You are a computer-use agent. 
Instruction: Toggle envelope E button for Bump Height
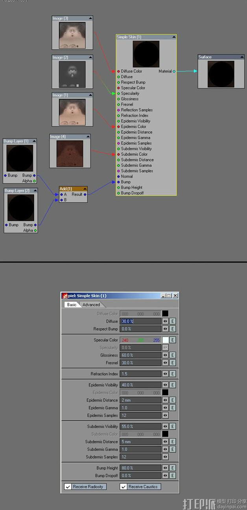pyautogui.click(x=172, y=468)
